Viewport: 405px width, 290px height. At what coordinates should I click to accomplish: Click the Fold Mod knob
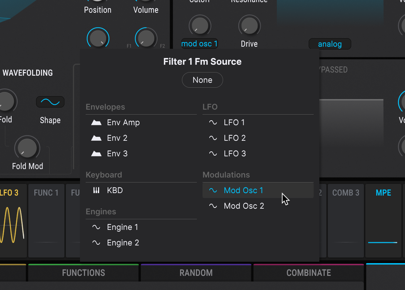27,148
